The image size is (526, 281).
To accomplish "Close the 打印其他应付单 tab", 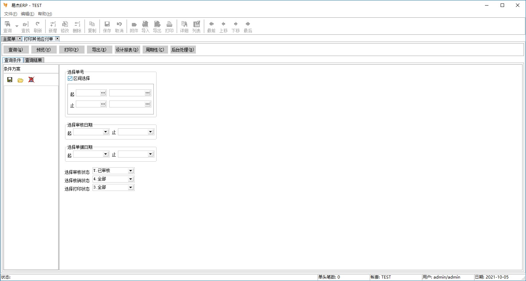I will click(x=57, y=39).
